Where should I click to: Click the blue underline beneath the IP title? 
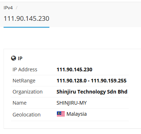[x=26, y=27]
